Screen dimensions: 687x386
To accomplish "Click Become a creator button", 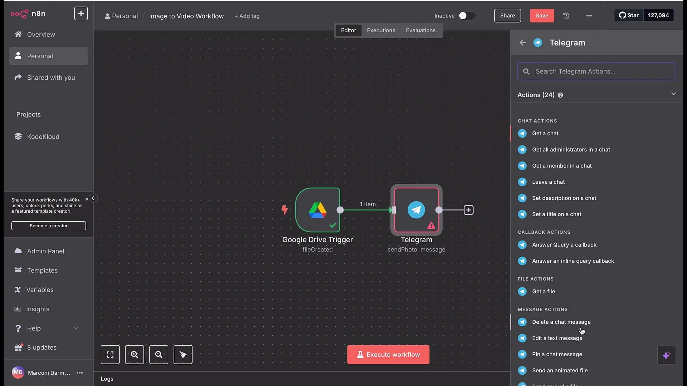I will point(49,226).
